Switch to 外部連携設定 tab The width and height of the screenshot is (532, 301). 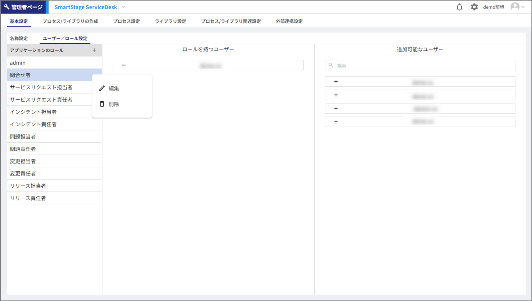pyautogui.click(x=289, y=21)
